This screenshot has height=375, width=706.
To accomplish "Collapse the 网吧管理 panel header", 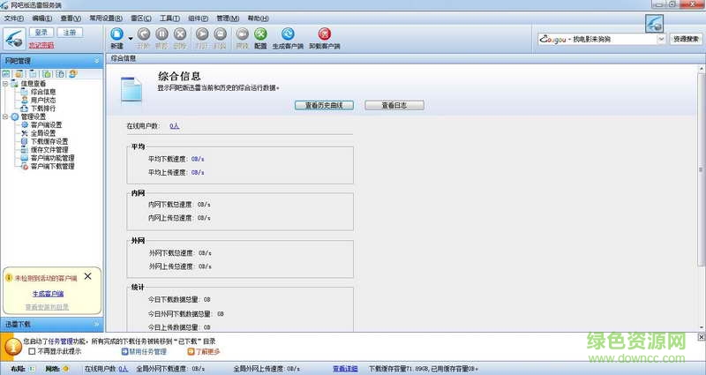I will [96, 61].
